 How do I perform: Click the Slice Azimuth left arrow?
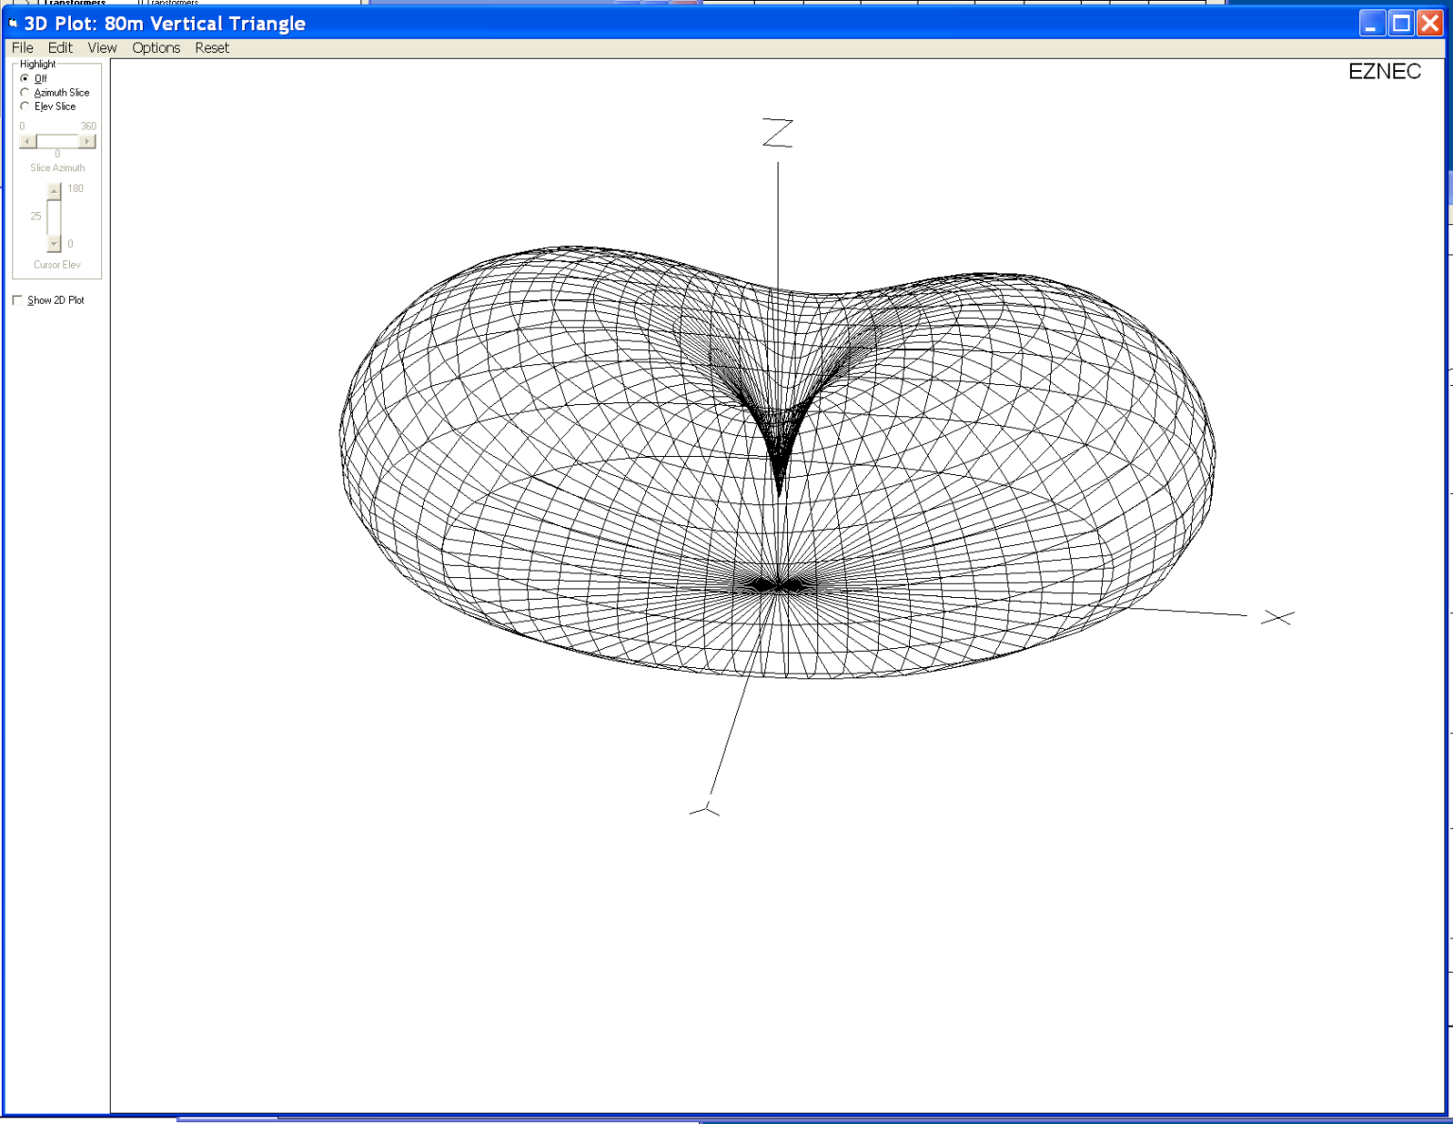point(27,141)
